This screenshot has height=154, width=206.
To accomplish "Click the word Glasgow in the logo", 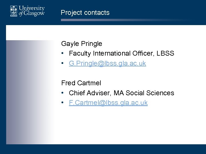I will tap(34, 14).
